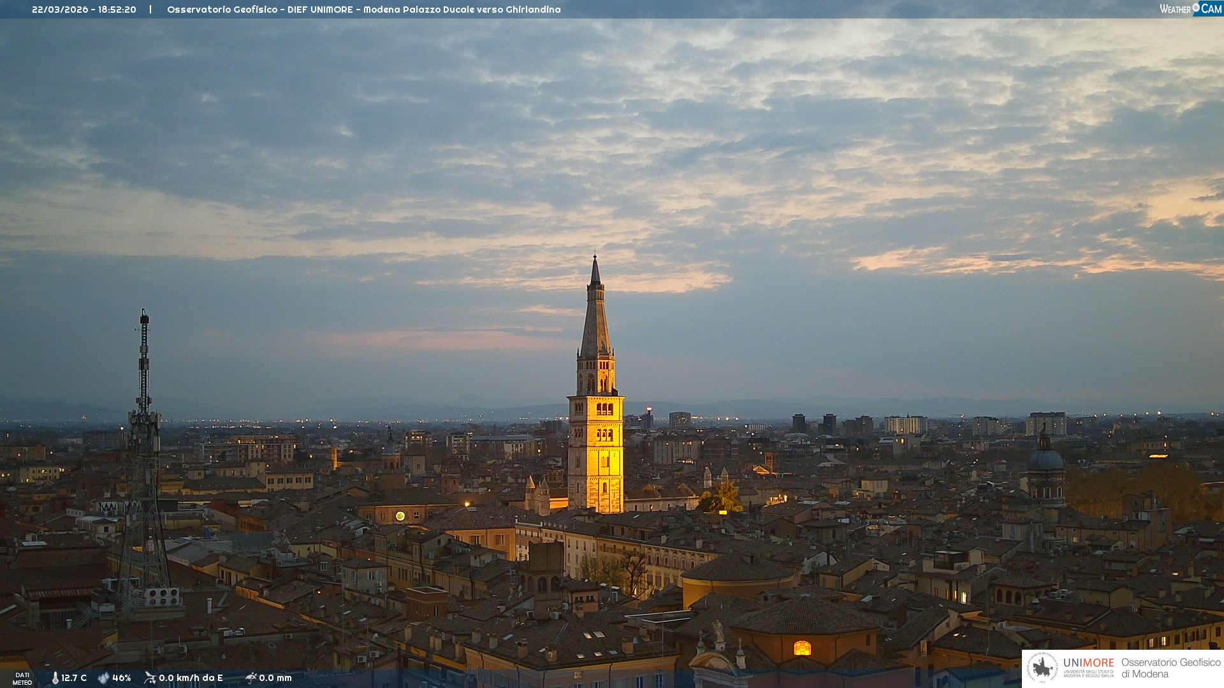Viewport: 1224px width, 688px height.
Task: Click the DATI METEO label
Action: point(22,678)
